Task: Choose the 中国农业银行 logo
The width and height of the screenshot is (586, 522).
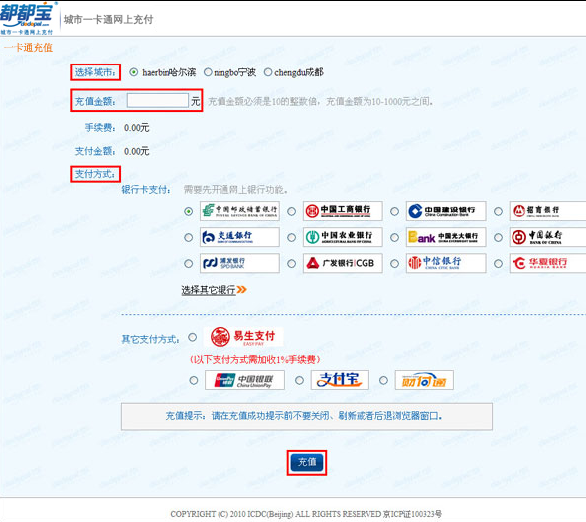Action: coord(343,237)
